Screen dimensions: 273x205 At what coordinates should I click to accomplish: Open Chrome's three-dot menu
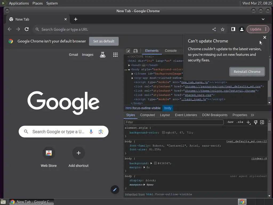266,29
